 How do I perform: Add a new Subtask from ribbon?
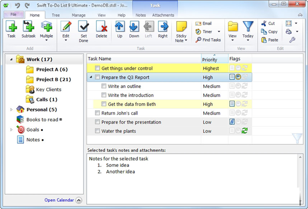tap(29, 27)
